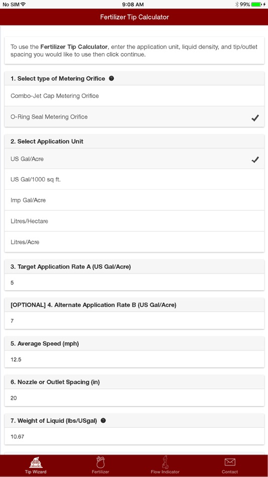Viewport: 268px width, 477px height.
Task: Edit the Nozzle or Outlet Spacing field
Action: pyautogui.click(x=134, y=398)
